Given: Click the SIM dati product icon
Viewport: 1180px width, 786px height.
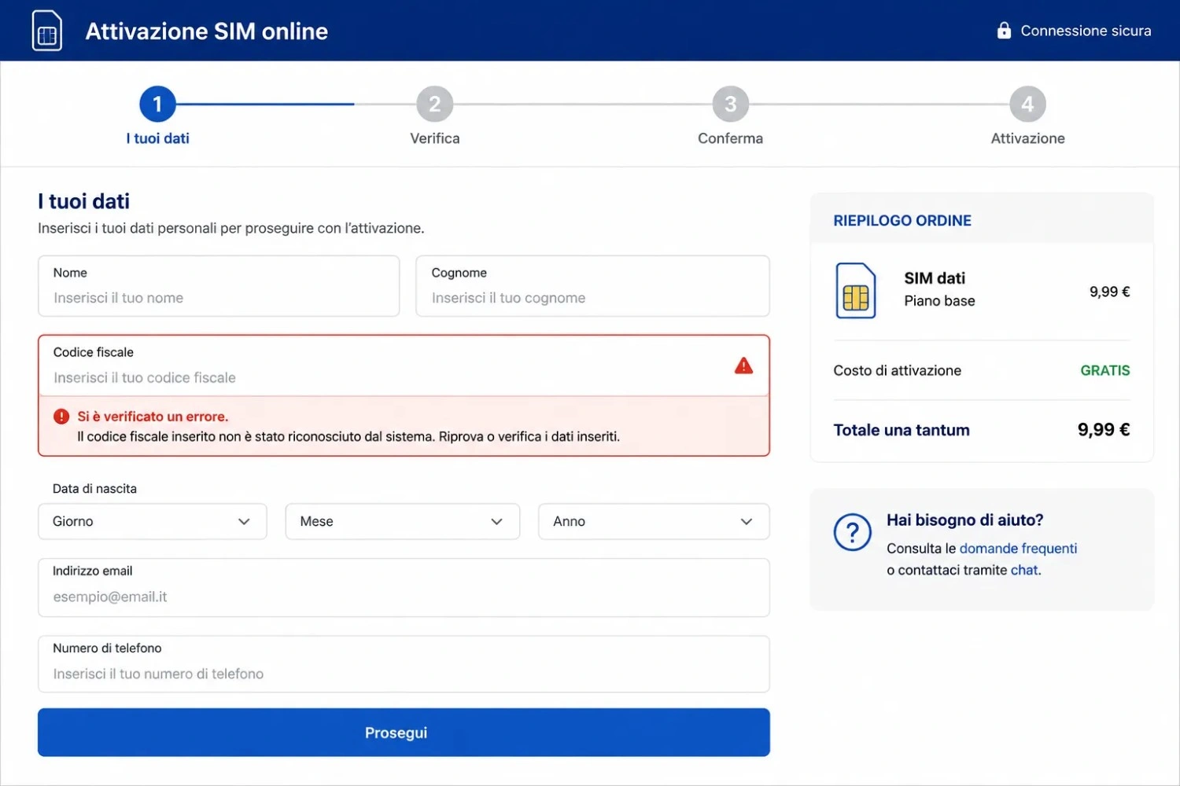Looking at the screenshot, I should click(856, 291).
